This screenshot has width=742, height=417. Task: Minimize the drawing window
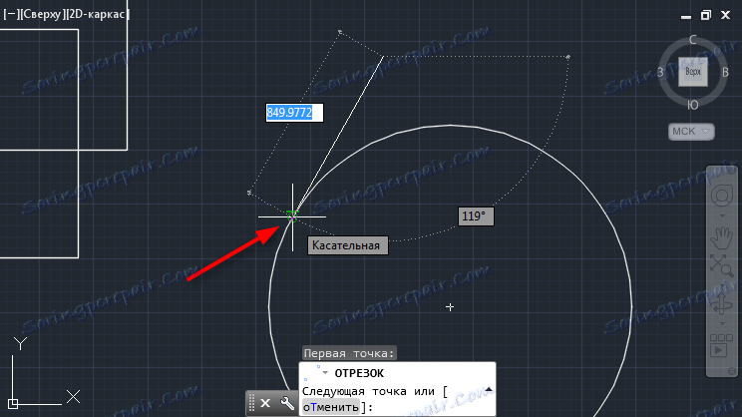(x=686, y=17)
